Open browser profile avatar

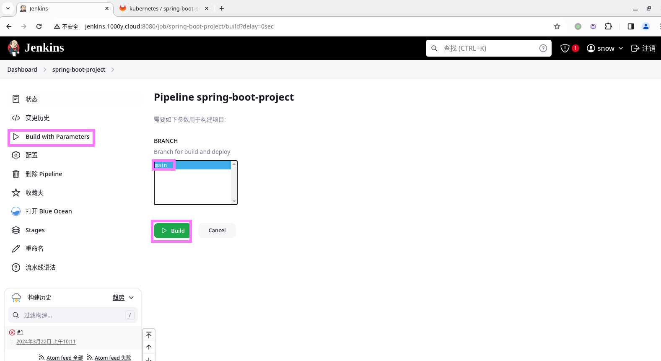pyautogui.click(x=646, y=26)
